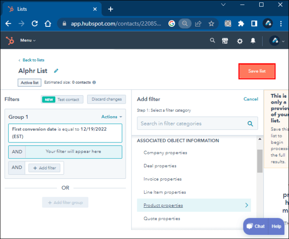This screenshot has height=239, width=289.
Task: Click Cancel in Add filter panel
Action: coord(250,99)
